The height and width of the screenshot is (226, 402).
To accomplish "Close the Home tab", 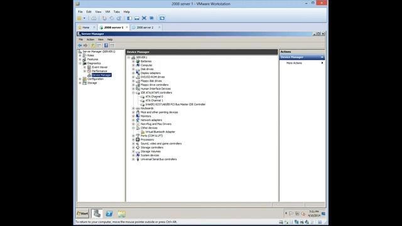I will (x=94, y=28).
